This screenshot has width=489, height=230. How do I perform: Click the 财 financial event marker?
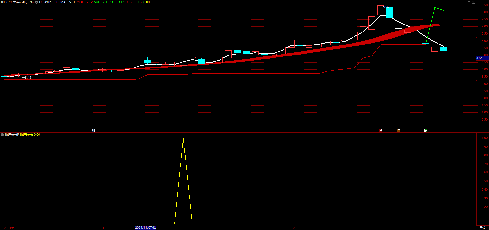[x=93, y=131]
